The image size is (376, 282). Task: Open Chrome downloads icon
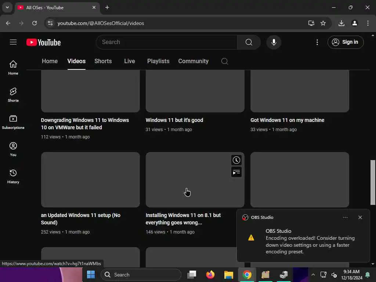341,23
